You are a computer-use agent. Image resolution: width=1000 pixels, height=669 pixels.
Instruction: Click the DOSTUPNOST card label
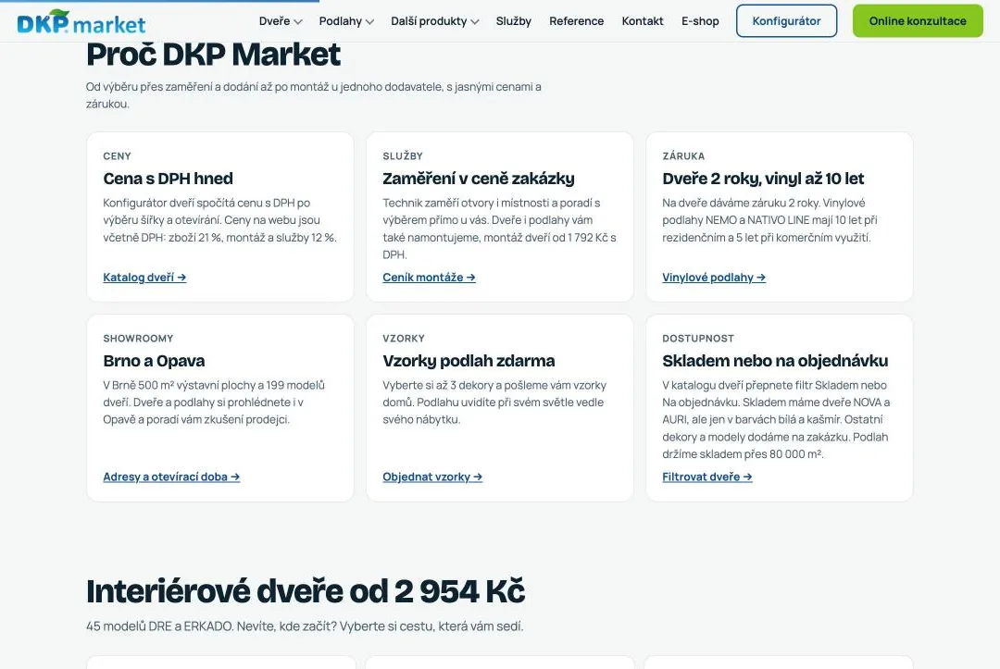tap(698, 339)
